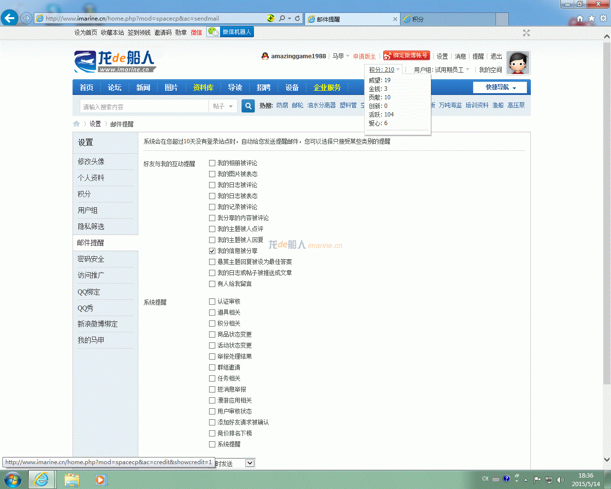Viewport: 611px width, 489px height.
Task: Check 我的主题被人回复 option
Action: (212, 240)
